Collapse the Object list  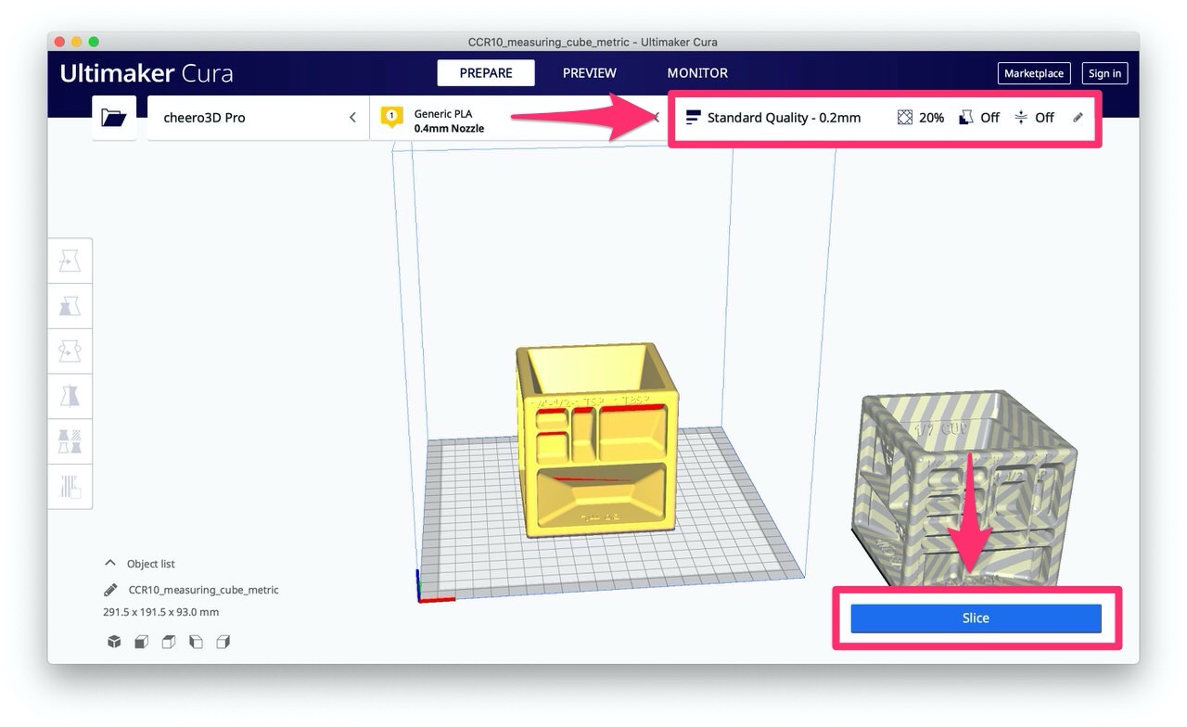point(110,564)
